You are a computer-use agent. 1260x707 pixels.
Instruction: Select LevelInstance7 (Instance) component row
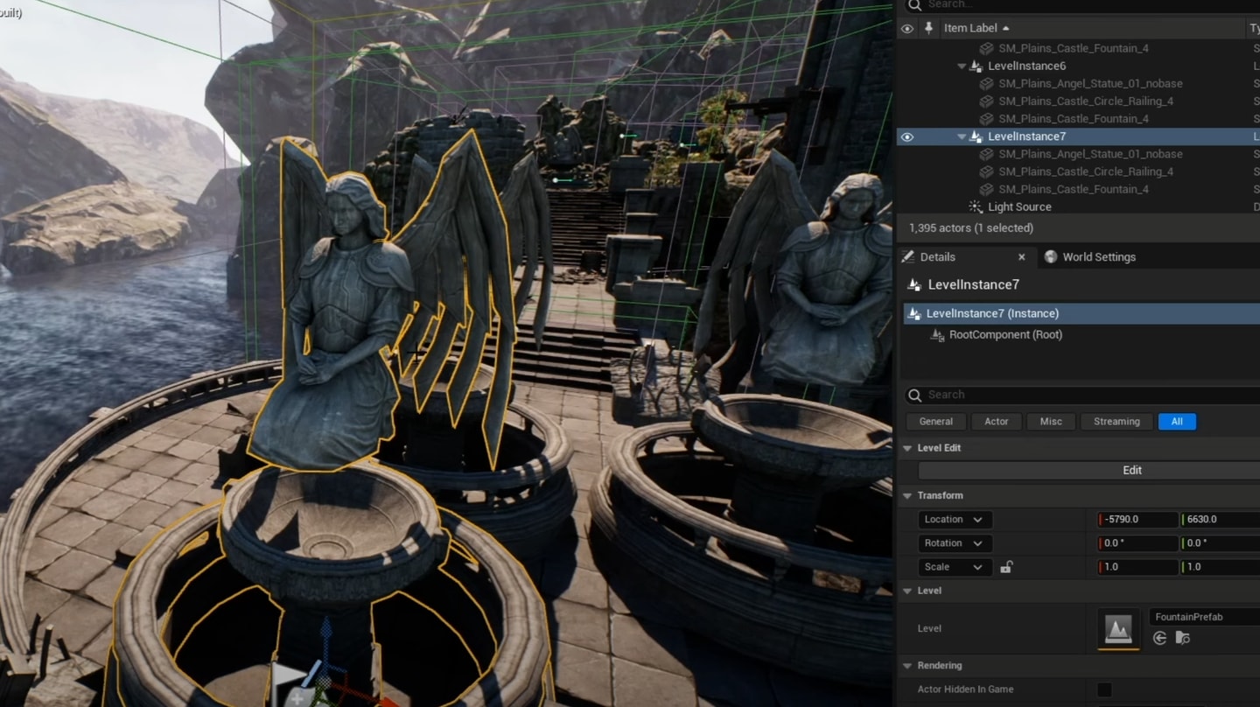[1081, 313]
